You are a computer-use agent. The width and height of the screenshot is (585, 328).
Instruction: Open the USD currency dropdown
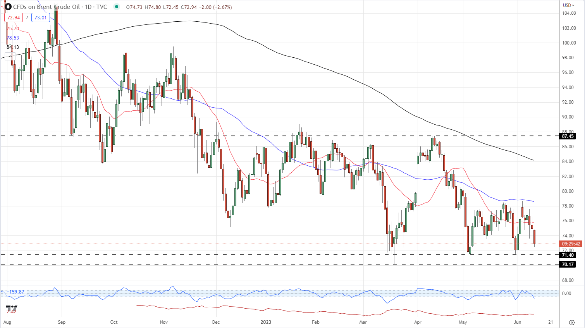pyautogui.click(x=569, y=5)
